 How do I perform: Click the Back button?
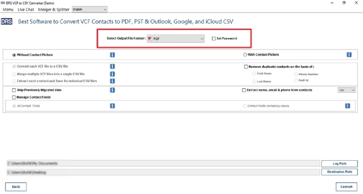click(x=16, y=187)
